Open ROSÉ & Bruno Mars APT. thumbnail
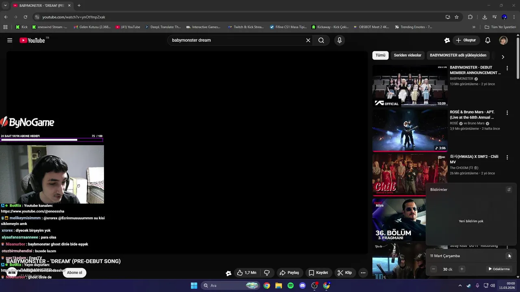This screenshot has height=292, width=520. pos(410,130)
